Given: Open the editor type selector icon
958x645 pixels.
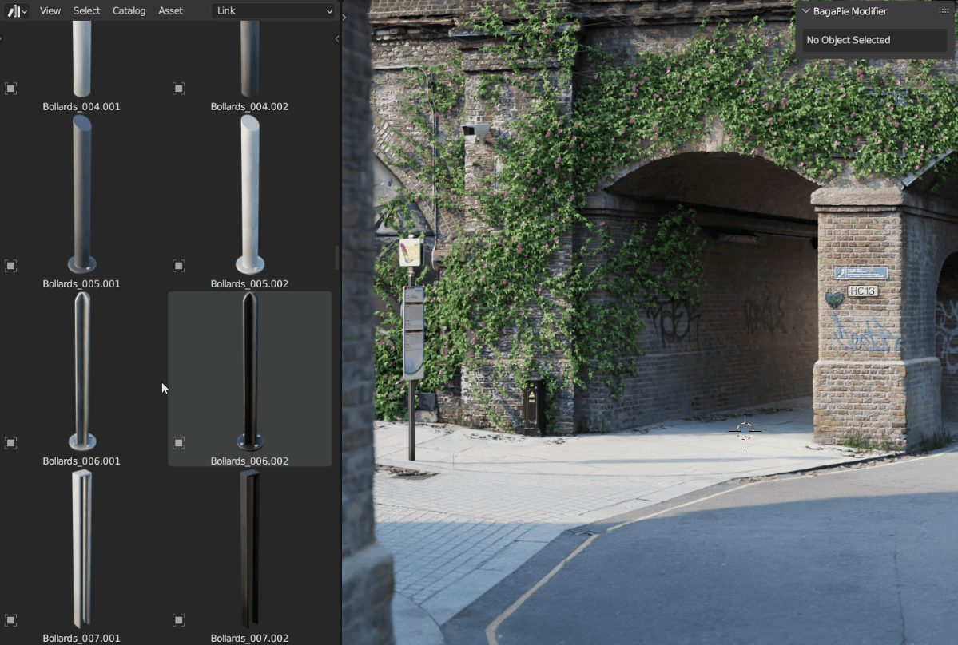Looking at the screenshot, I should point(17,11).
